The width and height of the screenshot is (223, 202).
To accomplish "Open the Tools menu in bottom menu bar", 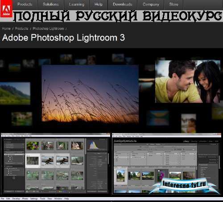I will (43, 198).
